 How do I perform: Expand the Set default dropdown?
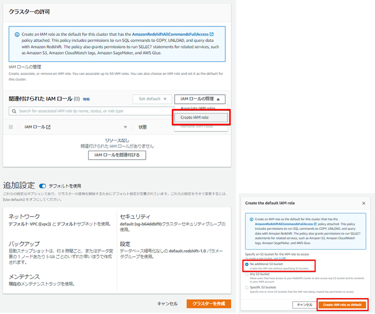(152, 99)
